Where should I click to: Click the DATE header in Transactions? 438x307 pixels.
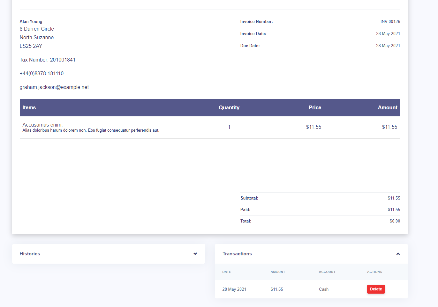[227, 272]
